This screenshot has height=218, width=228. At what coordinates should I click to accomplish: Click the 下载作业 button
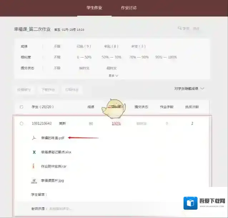(48, 90)
